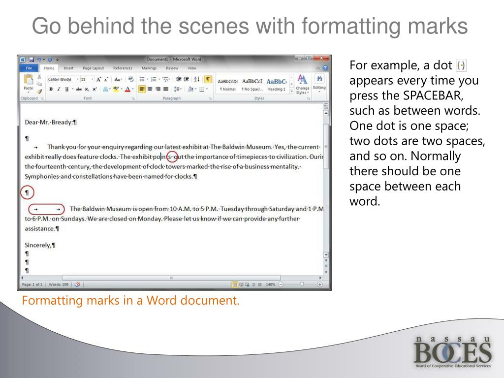Apply the Heading 1 style
This screenshot has width=504, height=378.
tap(277, 85)
